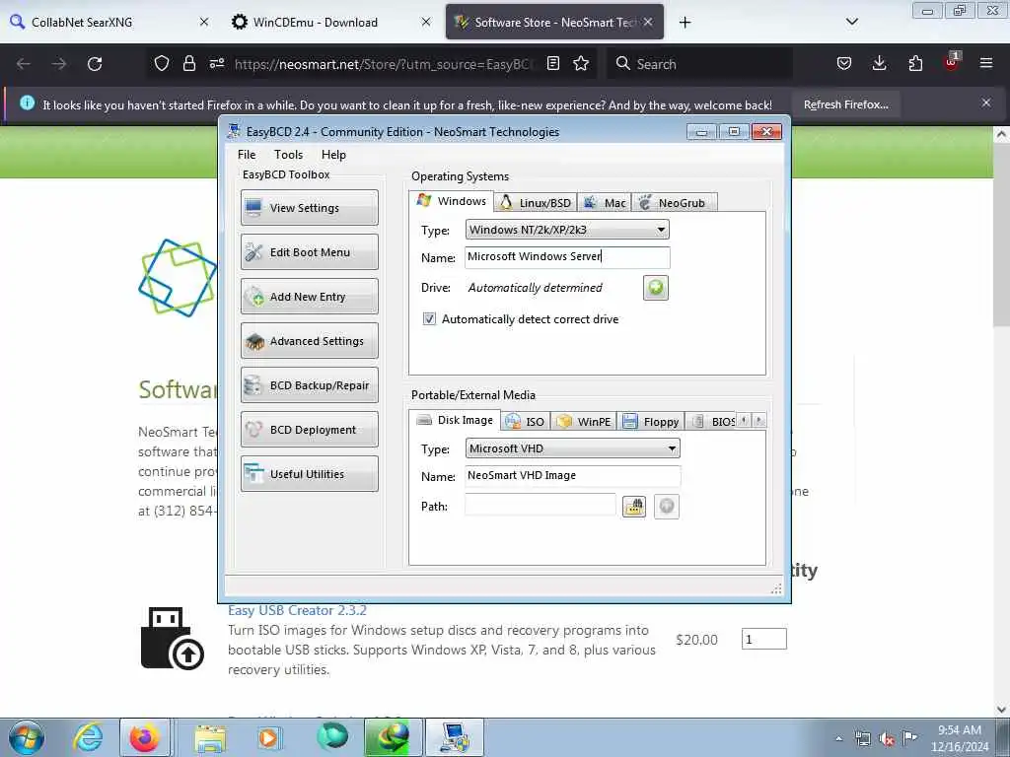Click the site security padlock icon
Screen dimensions: 1010x757
click(188, 63)
